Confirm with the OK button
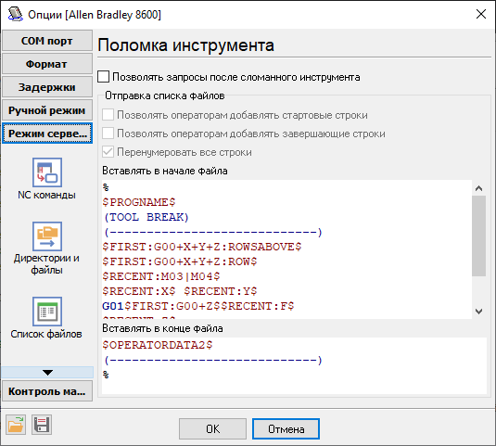The image size is (496, 446). pos(212,429)
